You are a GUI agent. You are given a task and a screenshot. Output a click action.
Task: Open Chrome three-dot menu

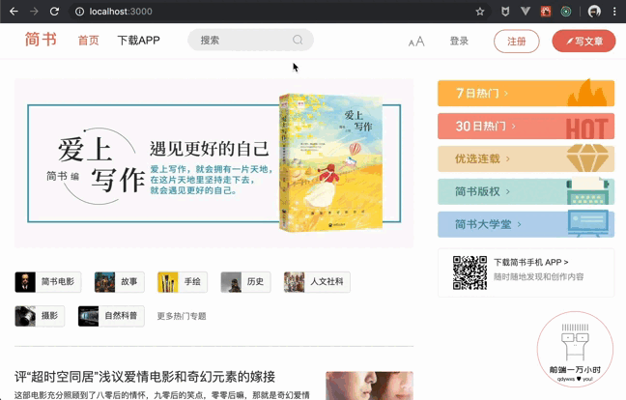point(614,12)
